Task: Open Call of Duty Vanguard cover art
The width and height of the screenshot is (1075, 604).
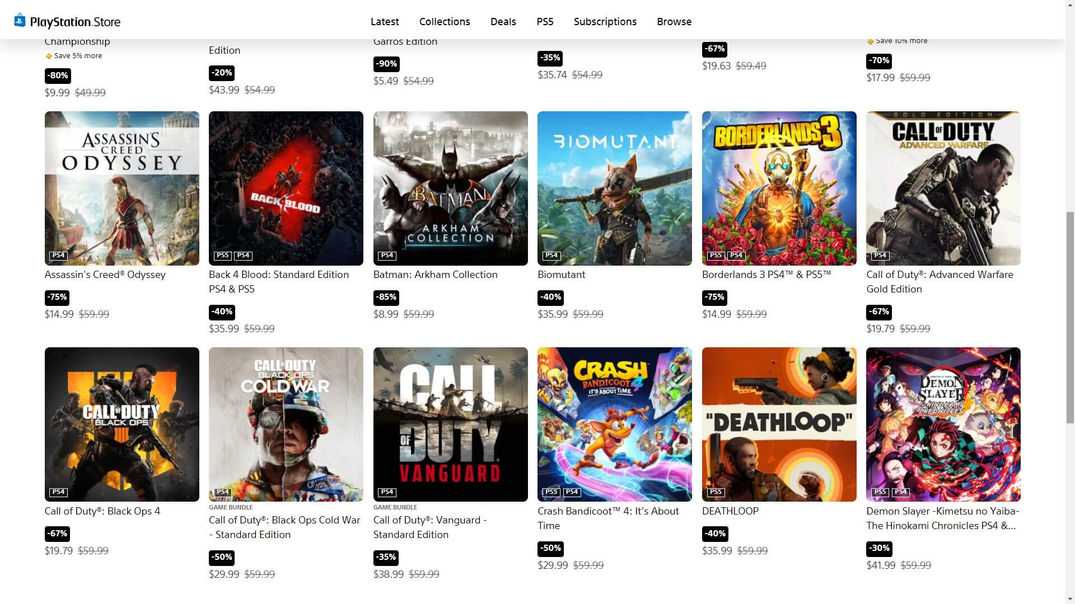Action: point(450,424)
